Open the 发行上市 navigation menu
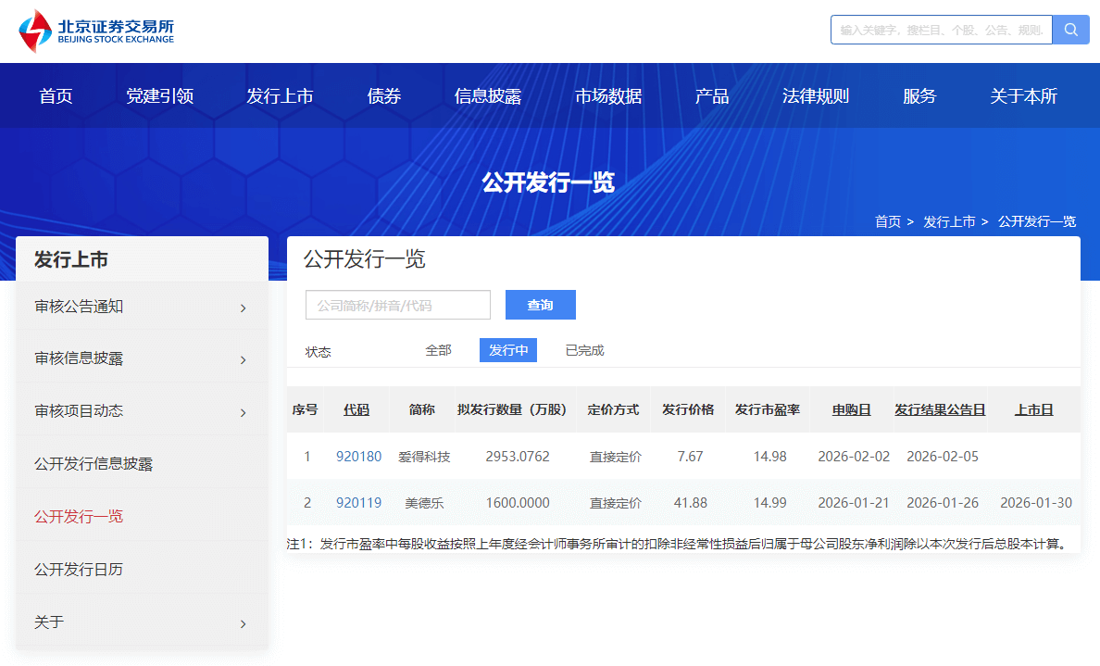Screen dimensions: 1100x666 pyautogui.click(x=280, y=96)
